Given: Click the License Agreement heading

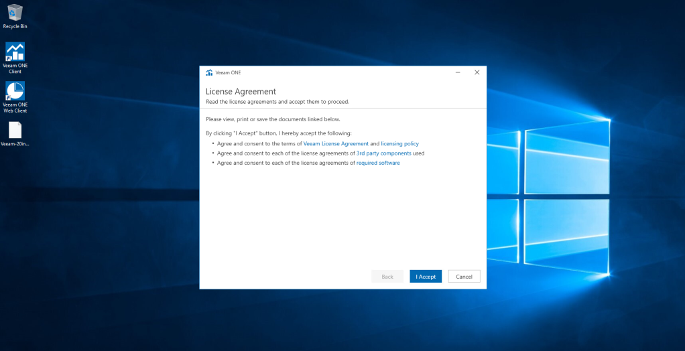Looking at the screenshot, I should tap(241, 92).
